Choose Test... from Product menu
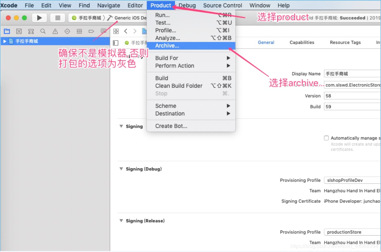 [191, 23]
